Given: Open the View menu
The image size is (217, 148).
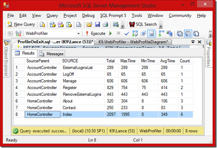Looking at the screenshot, I should pyautogui.click(x=36, y=15).
